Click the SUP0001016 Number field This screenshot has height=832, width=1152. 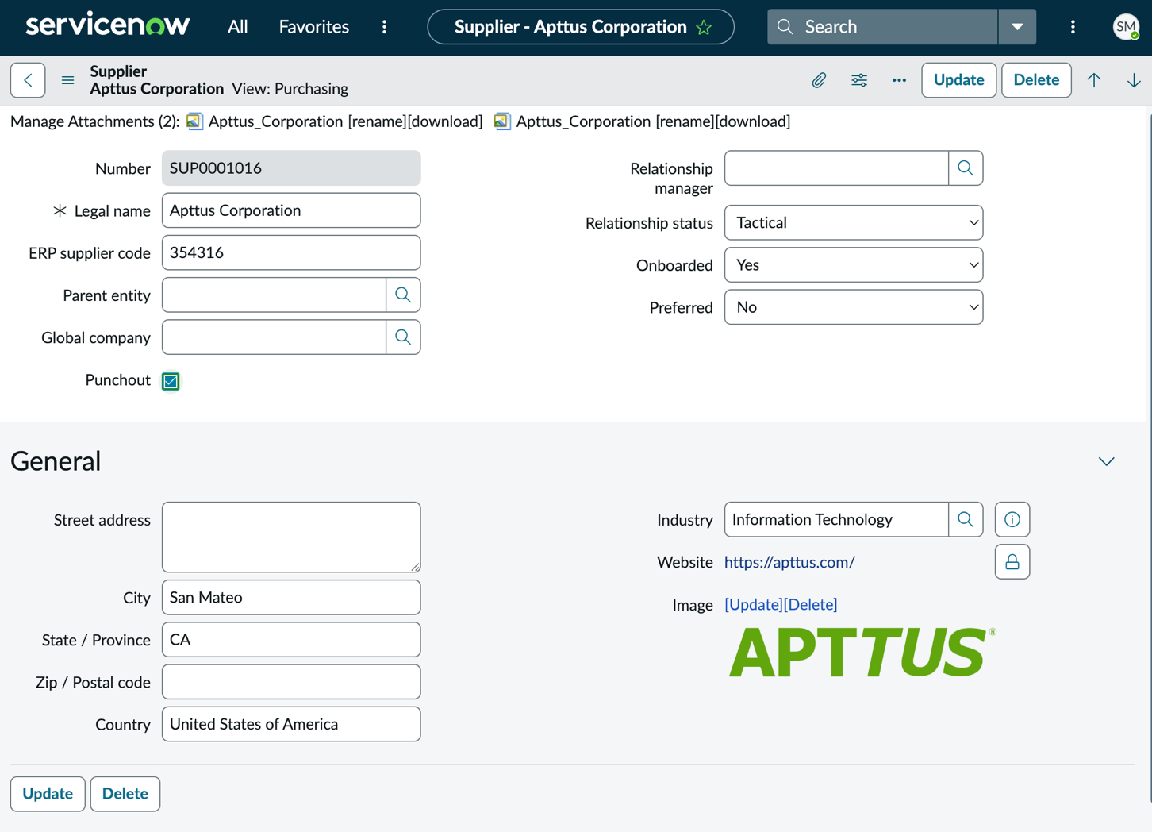click(x=291, y=168)
